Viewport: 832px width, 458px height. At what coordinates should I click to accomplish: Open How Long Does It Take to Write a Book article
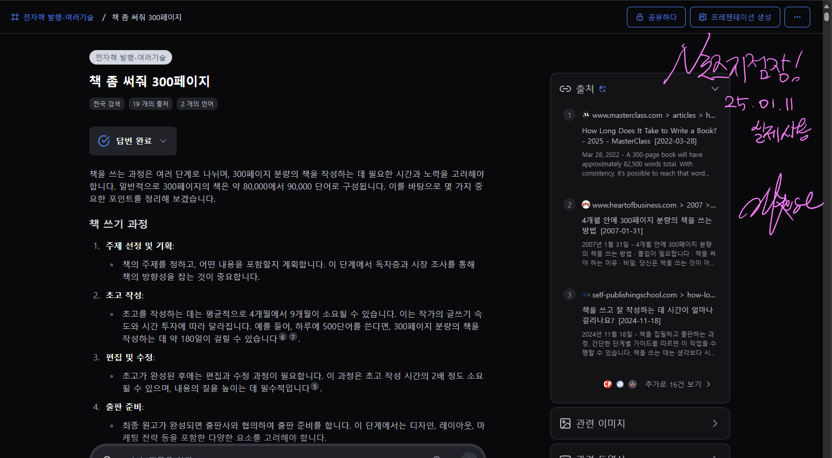click(x=649, y=136)
